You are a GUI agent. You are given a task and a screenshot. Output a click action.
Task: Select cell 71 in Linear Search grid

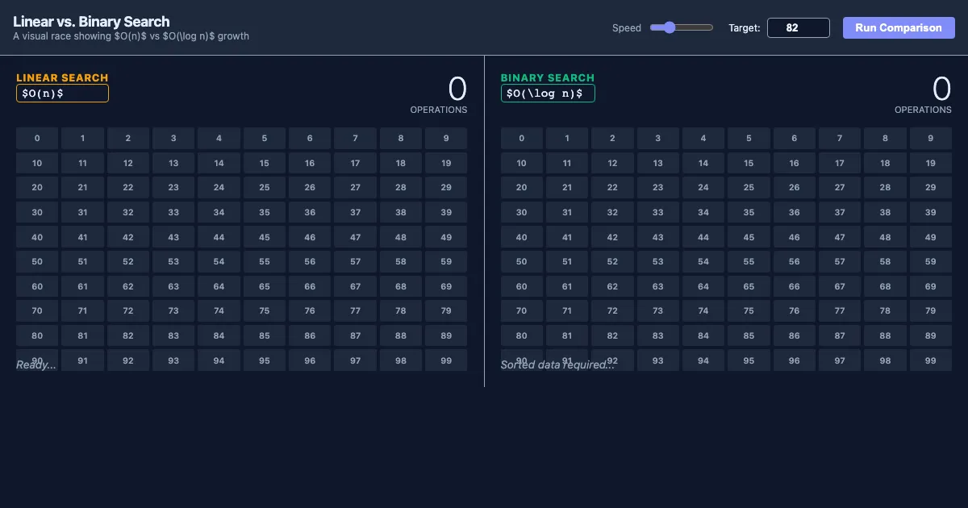click(x=82, y=310)
